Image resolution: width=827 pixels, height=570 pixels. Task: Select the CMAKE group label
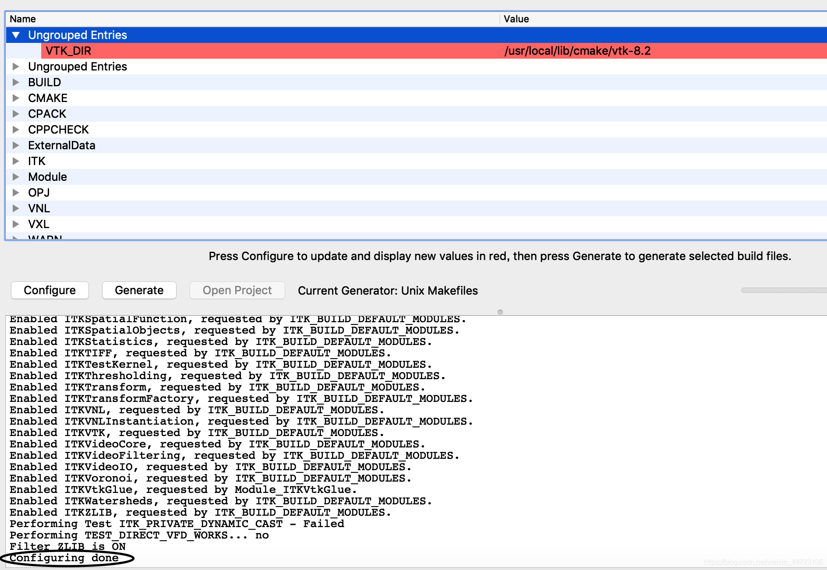48,98
